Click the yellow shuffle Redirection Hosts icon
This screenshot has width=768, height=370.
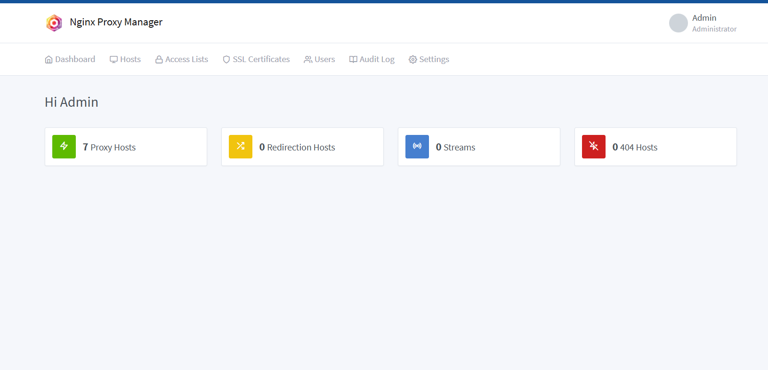tap(241, 147)
